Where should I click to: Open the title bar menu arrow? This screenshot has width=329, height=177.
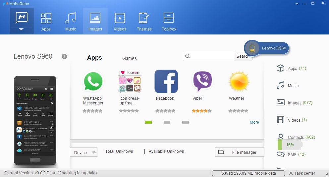[x=297, y=4]
